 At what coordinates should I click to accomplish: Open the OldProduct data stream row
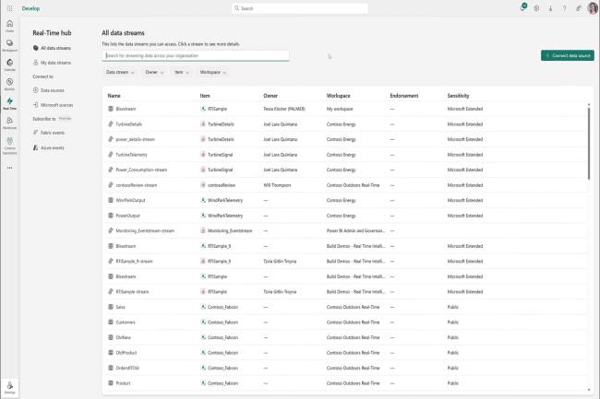344,352
